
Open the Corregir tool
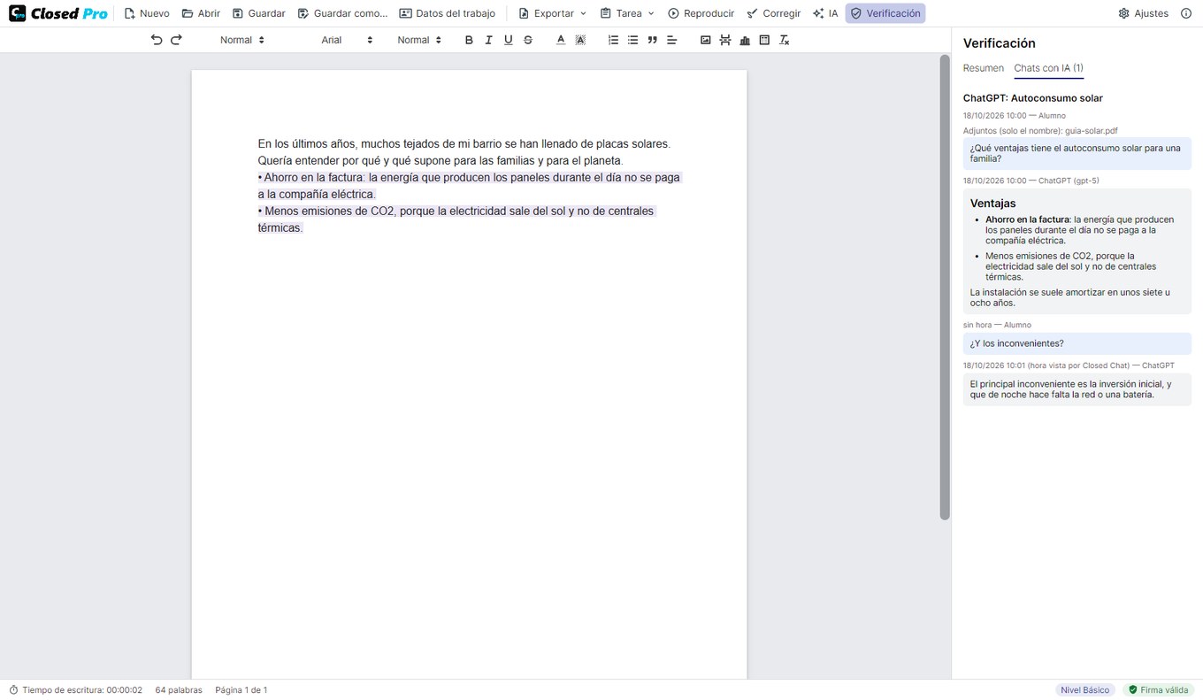pyautogui.click(x=773, y=13)
